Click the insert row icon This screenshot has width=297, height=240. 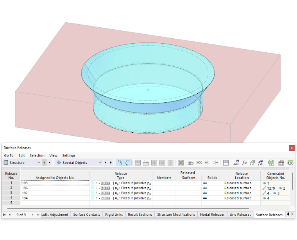pyautogui.click(x=146, y=163)
